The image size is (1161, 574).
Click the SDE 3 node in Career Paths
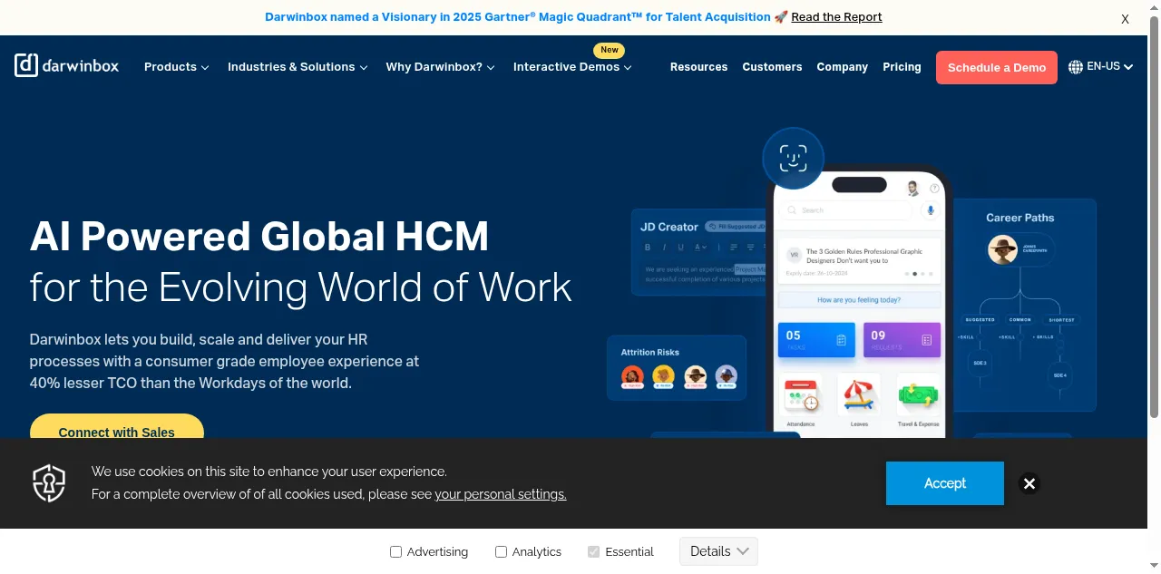[981, 363]
